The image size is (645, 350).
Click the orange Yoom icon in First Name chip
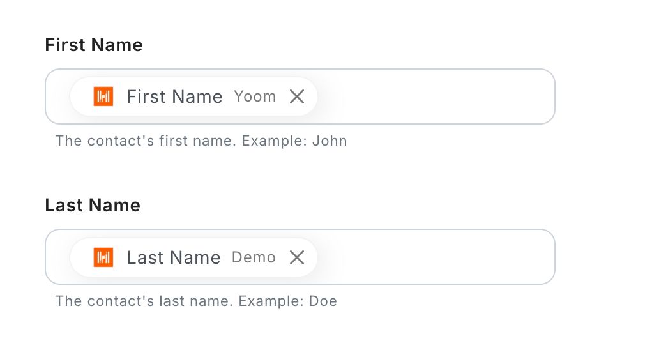click(103, 96)
